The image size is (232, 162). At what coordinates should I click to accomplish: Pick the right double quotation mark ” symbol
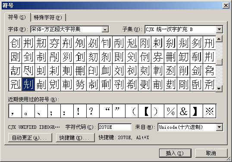pyautogui.click(x=119, y=111)
